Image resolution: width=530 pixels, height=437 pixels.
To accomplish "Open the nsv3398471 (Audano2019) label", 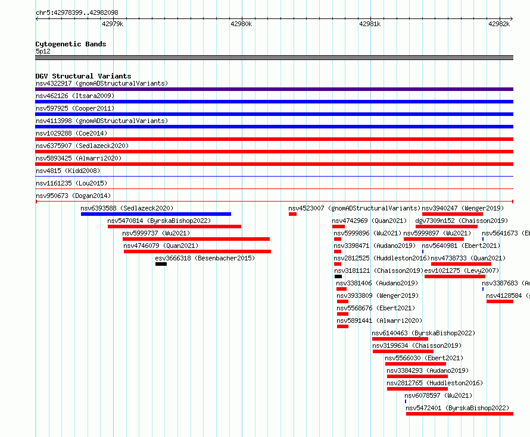I will (x=375, y=246).
